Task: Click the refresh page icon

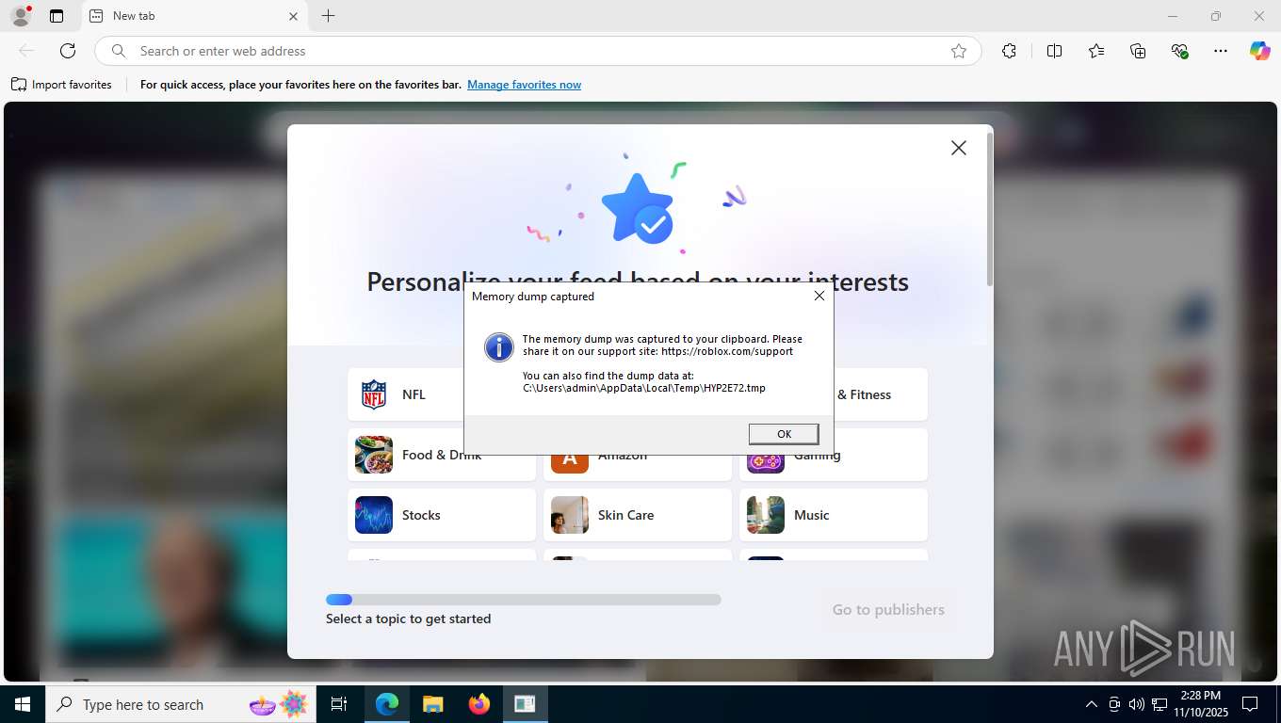Action: point(68,51)
